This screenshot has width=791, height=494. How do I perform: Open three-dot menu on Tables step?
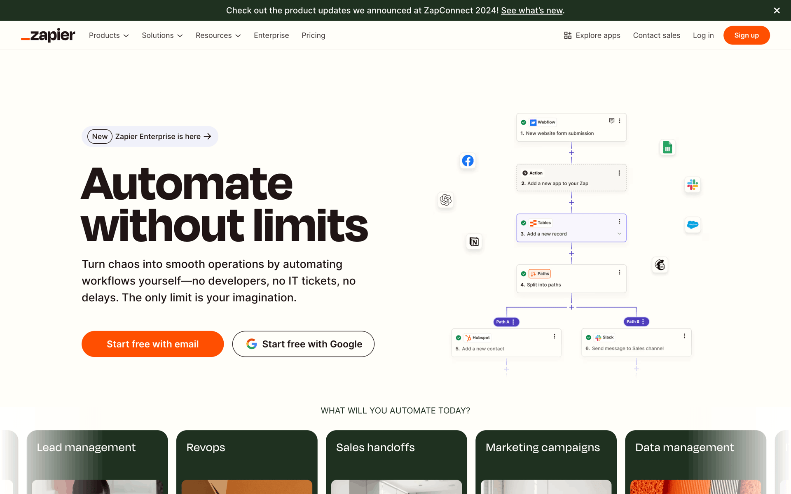(619, 221)
